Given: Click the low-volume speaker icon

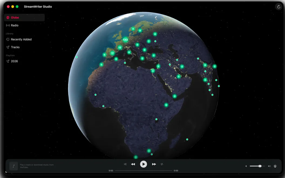Looking at the screenshot, I should [246, 166].
